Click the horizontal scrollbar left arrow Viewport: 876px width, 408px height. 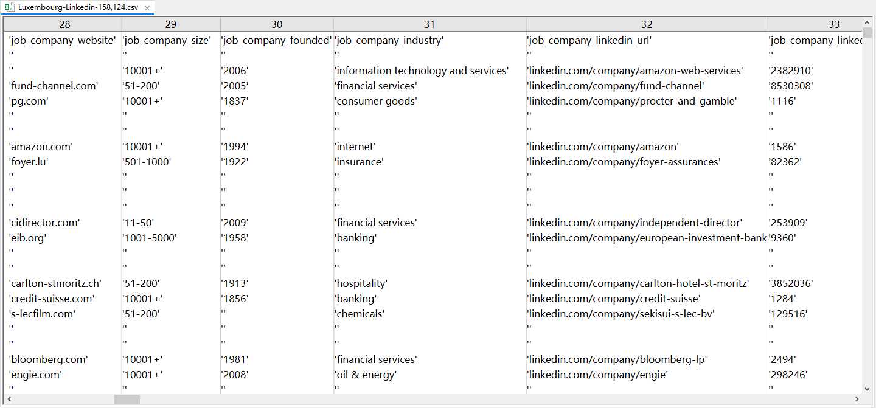tap(9, 399)
